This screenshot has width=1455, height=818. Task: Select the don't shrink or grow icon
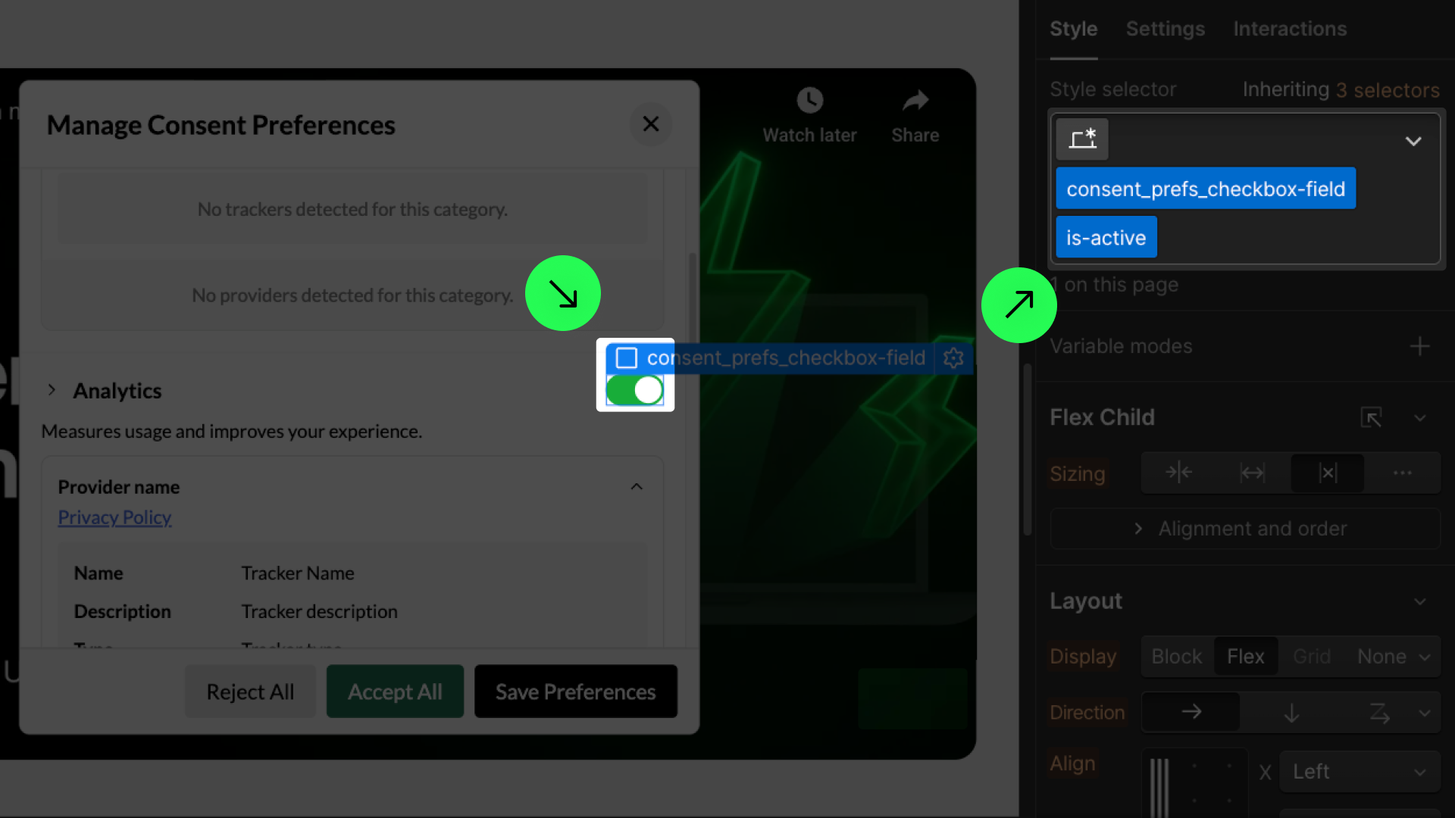[x=1327, y=473]
